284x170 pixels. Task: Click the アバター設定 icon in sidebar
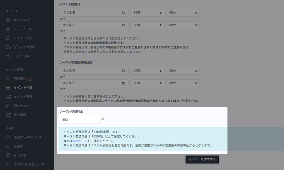8,38
